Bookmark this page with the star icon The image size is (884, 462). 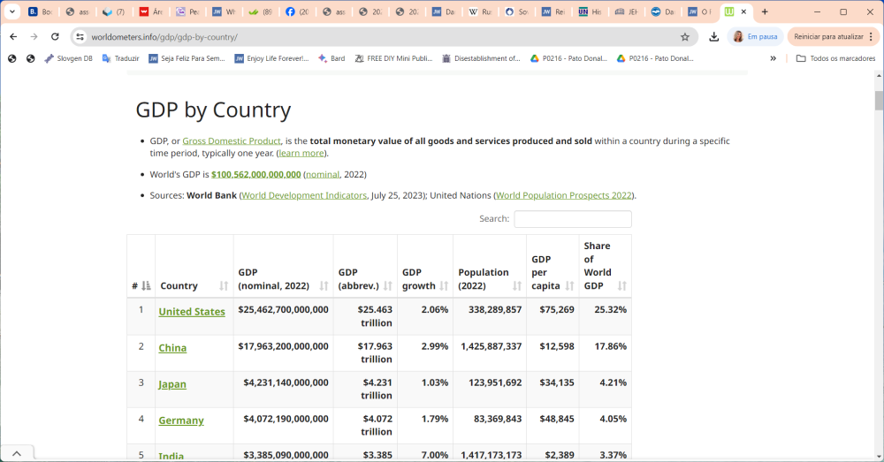(684, 37)
